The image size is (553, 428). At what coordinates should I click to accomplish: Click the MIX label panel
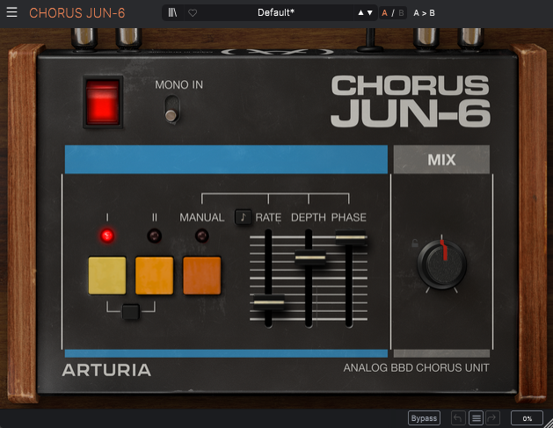click(x=441, y=159)
